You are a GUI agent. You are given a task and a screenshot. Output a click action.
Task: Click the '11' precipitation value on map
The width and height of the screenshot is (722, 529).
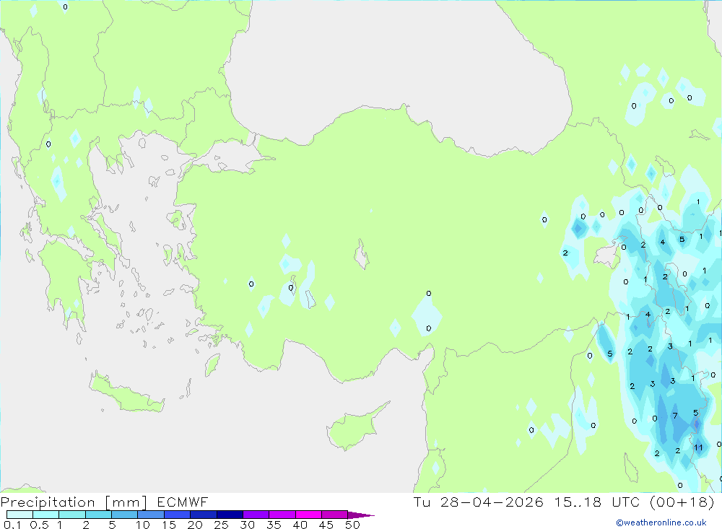(x=698, y=447)
